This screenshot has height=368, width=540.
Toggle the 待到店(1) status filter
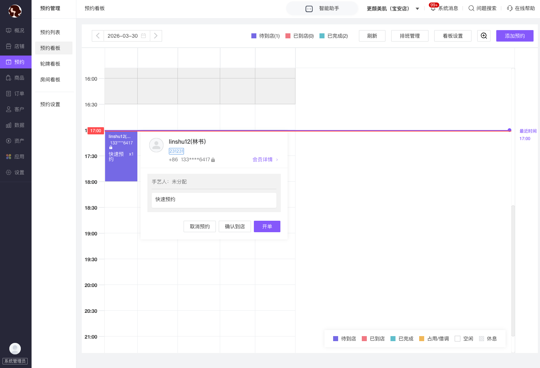(265, 36)
